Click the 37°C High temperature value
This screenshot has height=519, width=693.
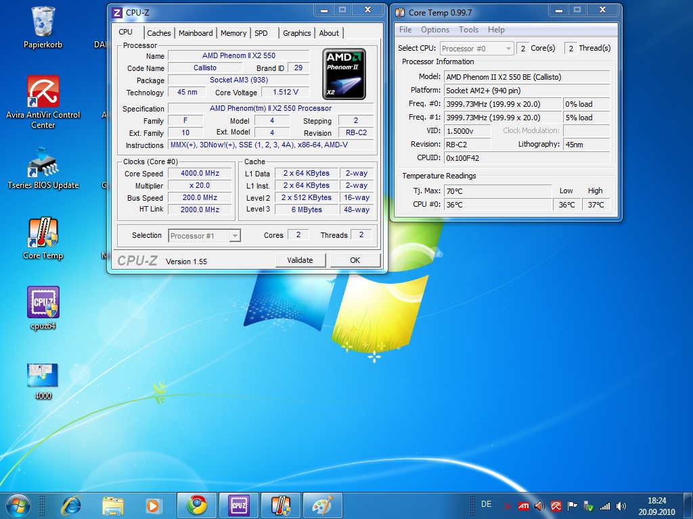(596, 205)
